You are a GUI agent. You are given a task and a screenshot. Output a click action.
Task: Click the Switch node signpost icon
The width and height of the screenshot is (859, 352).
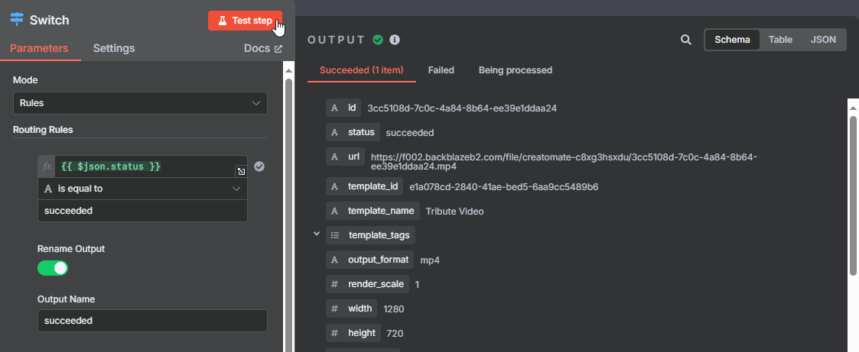click(17, 20)
